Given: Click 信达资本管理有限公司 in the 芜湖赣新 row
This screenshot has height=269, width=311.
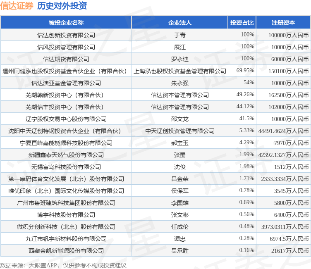Looking at the screenshot, I should [x=180, y=95].
